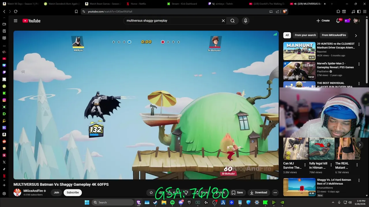Open Amazon shortcut in browser sidebar
Screen dimensions: 369x207
4,135
